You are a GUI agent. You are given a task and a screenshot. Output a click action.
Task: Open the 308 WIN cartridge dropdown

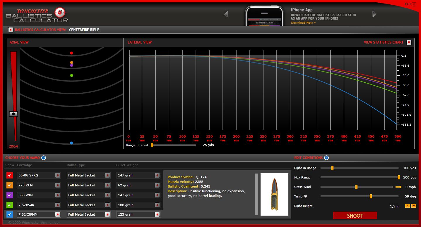(58, 195)
